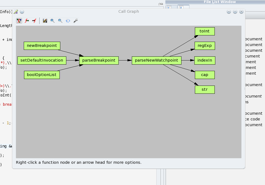Image resolution: width=265 pixels, height=185 pixels.
Task: Click the round on-all-desktops titlebar button
Action: click(x=22, y=12)
